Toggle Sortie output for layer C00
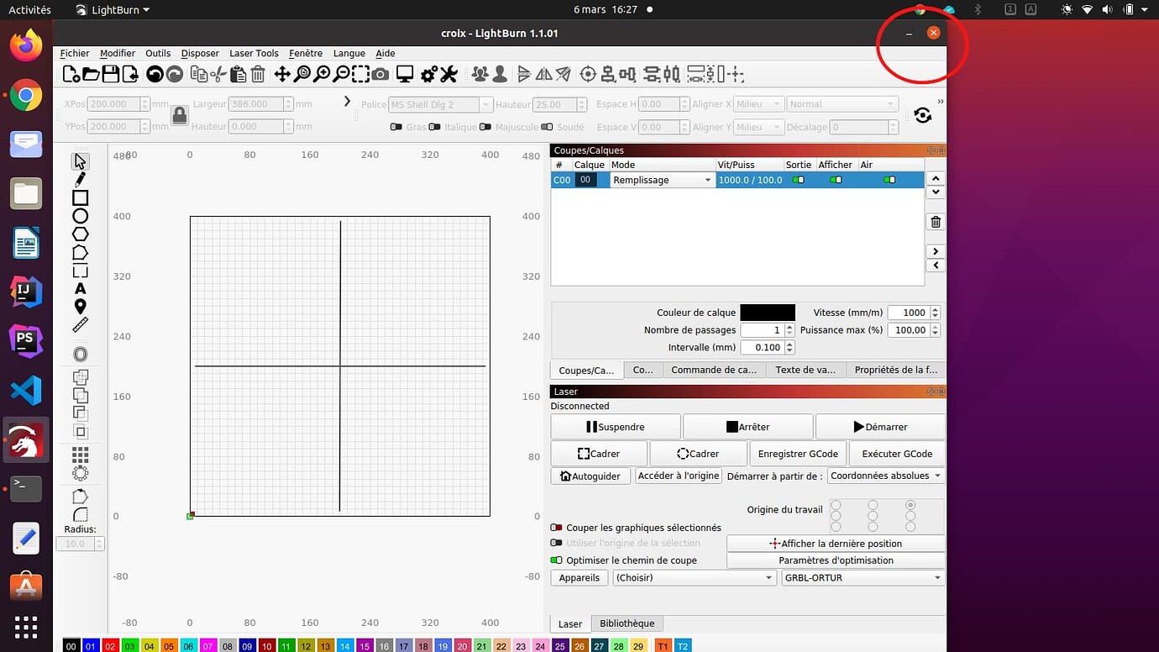Image resolution: width=1159 pixels, height=652 pixels. click(x=799, y=180)
